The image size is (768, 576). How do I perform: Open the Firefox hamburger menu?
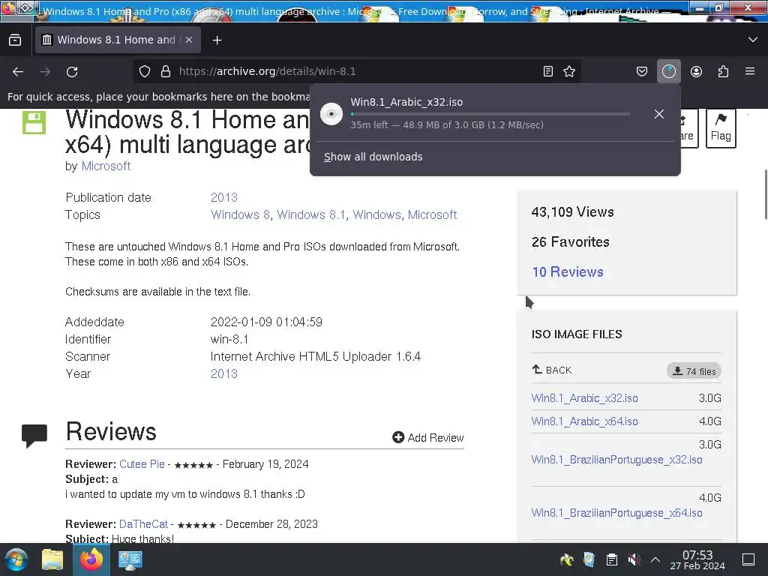coord(750,71)
